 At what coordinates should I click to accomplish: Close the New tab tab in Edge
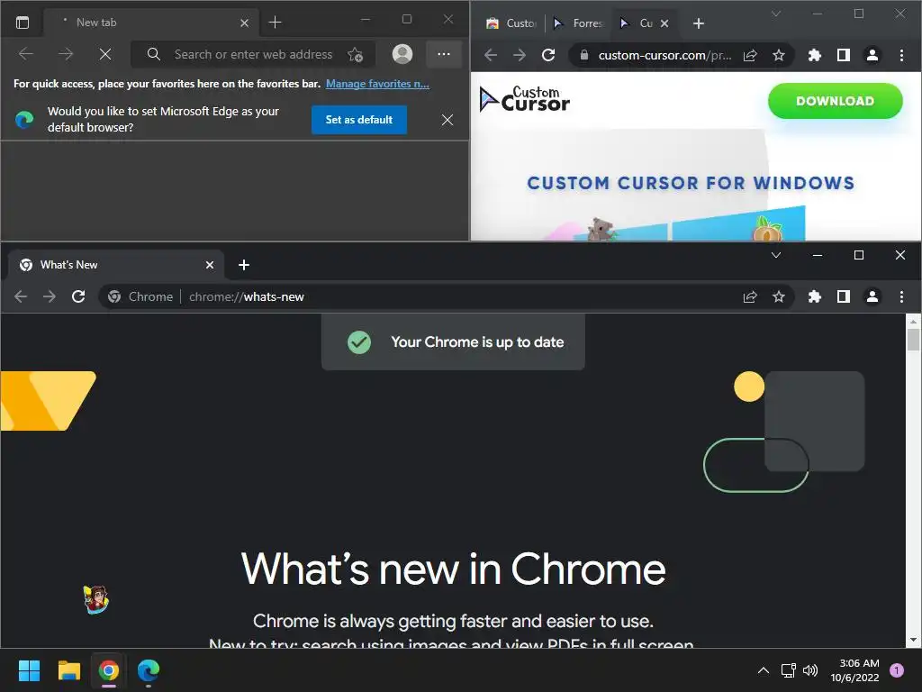245,23
